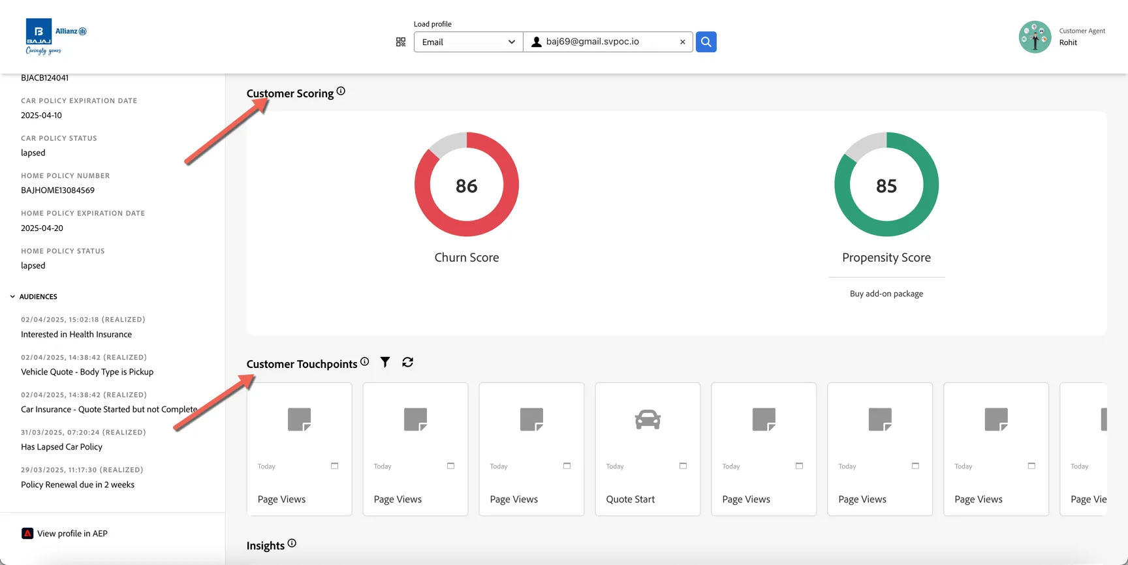Open Customer Scoring info icon

(341, 91)
